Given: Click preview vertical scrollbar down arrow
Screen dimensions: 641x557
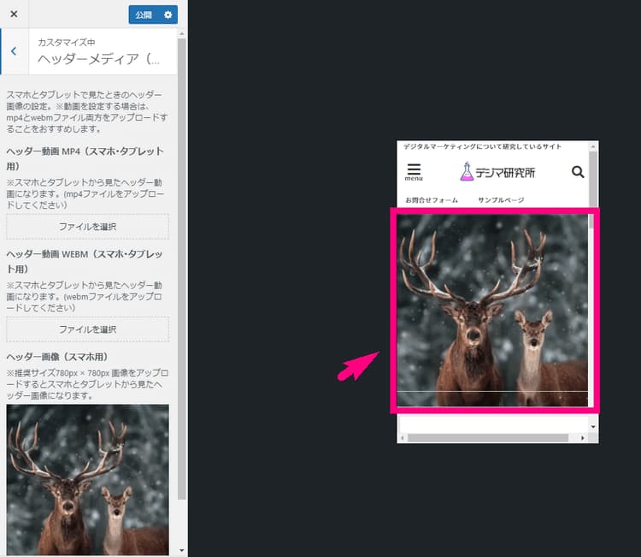Looking at the screenshot, I should point(593,427).
